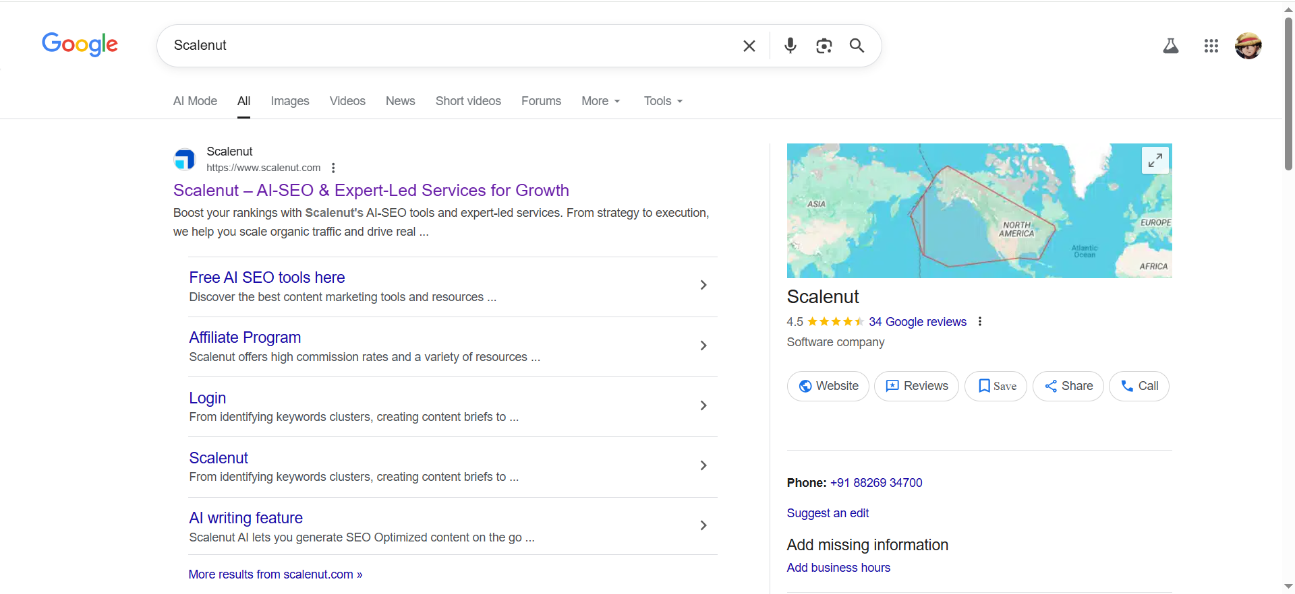Viewport: 1295px width, 594px height.
Task: Click Suggest an edit
Action: point(828,513)
